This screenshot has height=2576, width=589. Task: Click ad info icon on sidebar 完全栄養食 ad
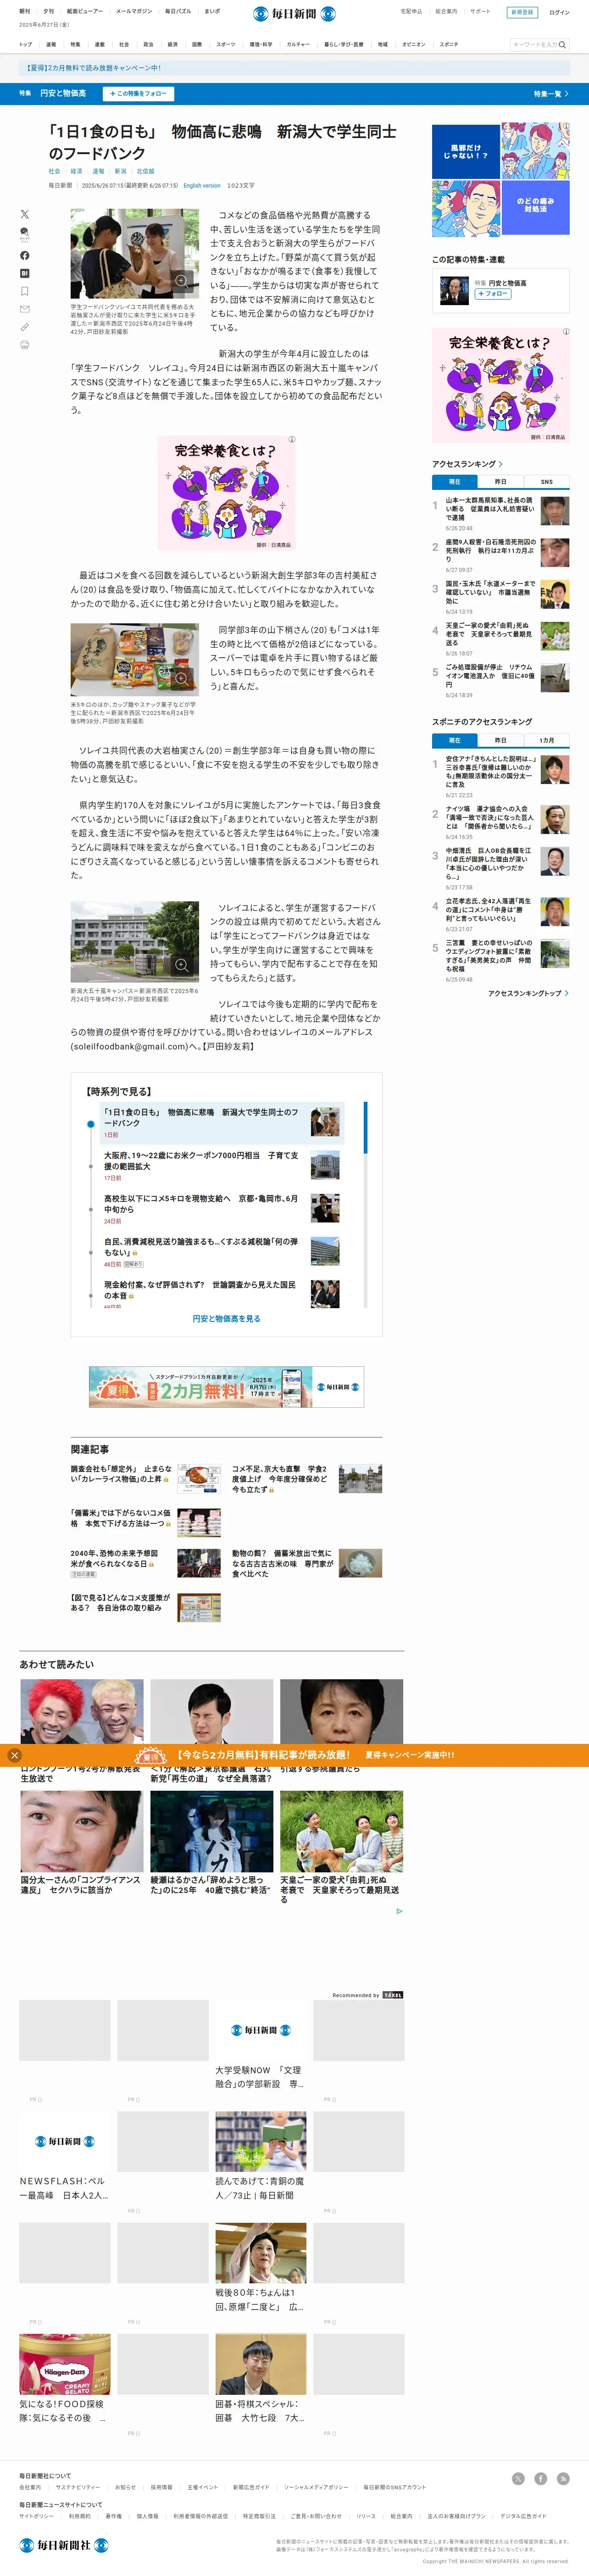click(x=566, y=331)
